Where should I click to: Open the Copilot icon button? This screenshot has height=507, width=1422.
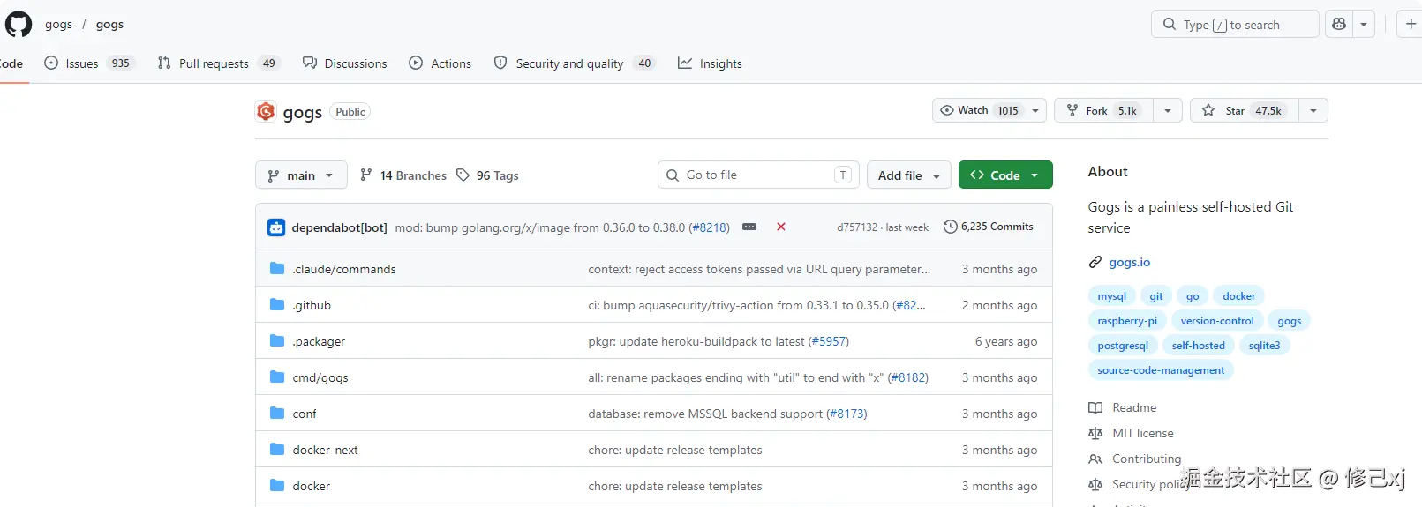tap(1339, 25)
